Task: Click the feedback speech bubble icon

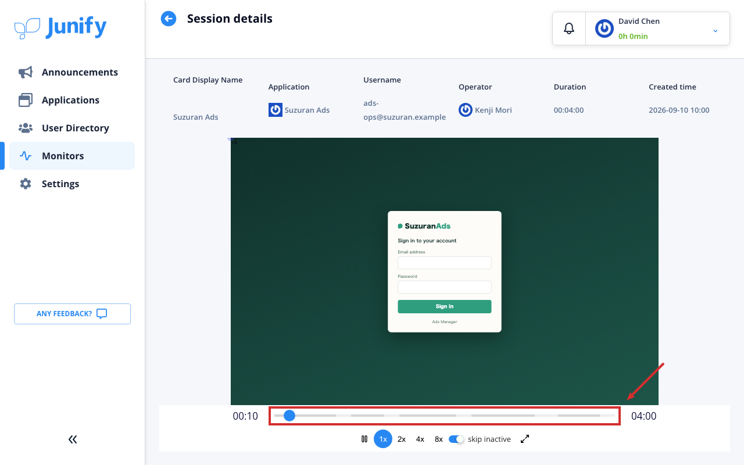Action: (x=102, y=314)
